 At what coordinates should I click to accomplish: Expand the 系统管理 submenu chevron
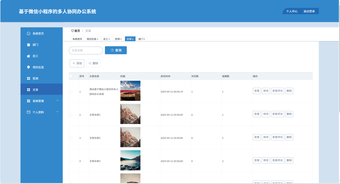(x=57, y=101)
